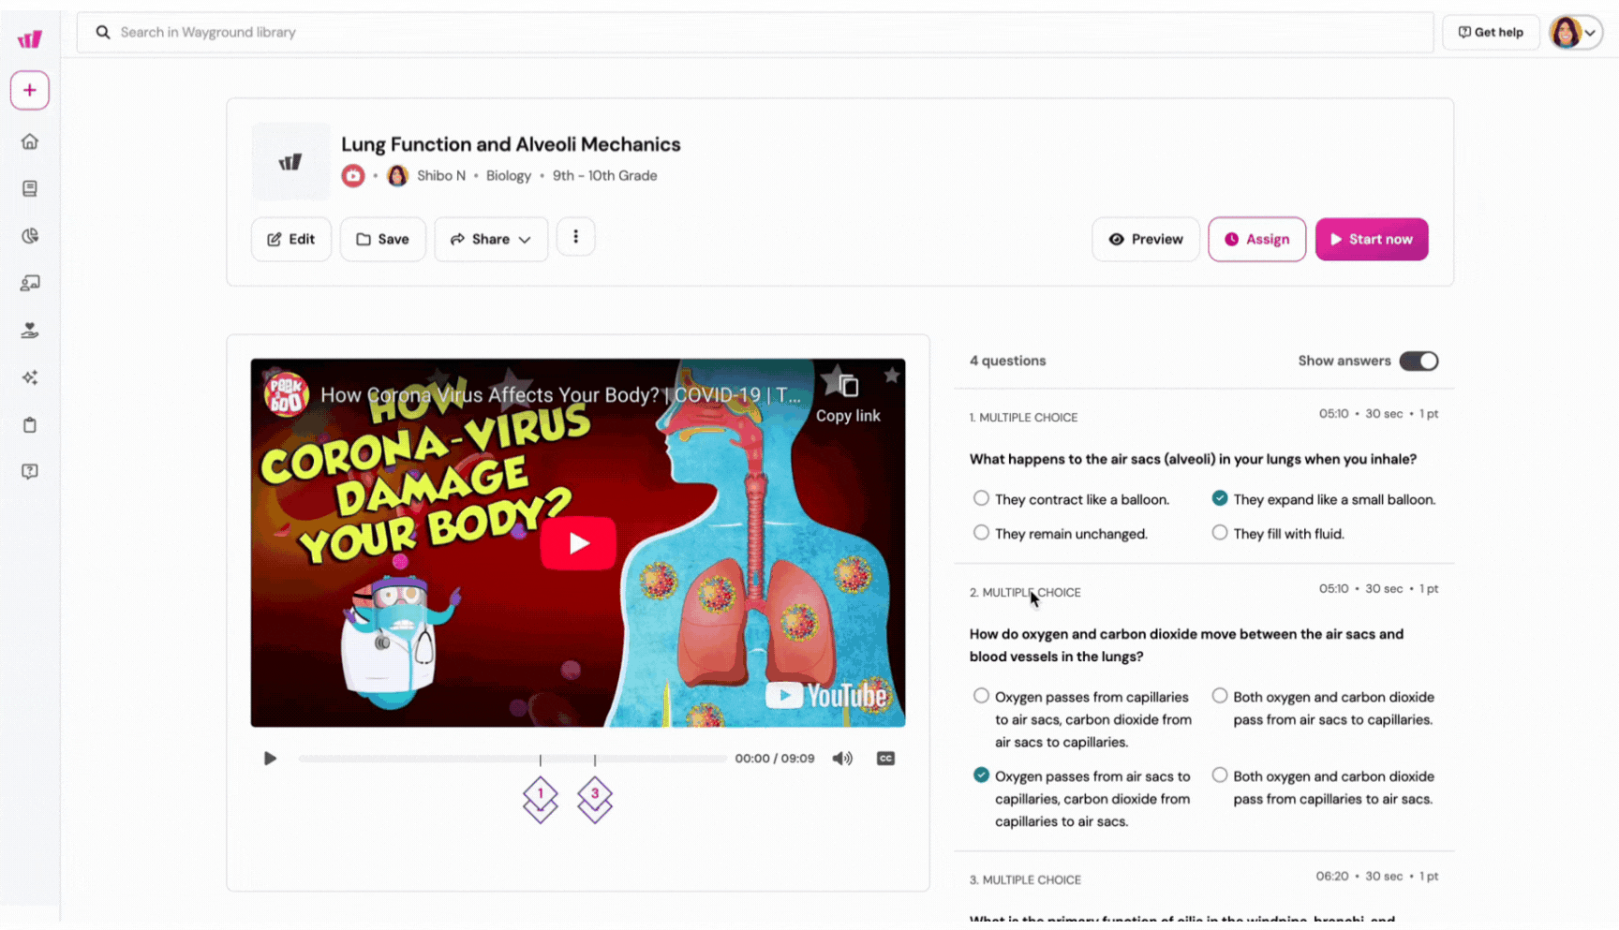Click the "Biology" subject label
1619x930 pixels.
(x=508, y=176)
